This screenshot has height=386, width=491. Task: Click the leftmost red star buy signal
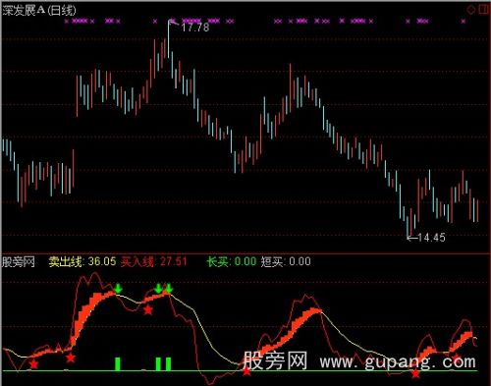pyautogui.click(x=33, y=364)
